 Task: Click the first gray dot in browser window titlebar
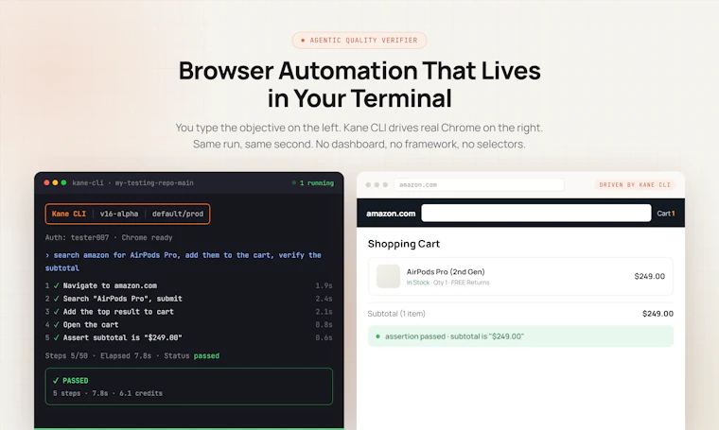(x=368, y=184)
